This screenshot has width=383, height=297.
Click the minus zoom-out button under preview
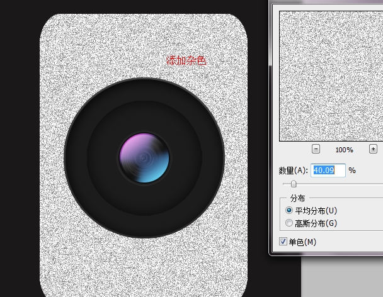pyautogui.click(x=316, y=149)
